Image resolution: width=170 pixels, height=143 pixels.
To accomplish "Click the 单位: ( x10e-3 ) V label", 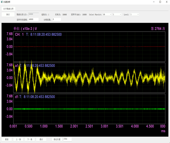I will coord(25,29).
